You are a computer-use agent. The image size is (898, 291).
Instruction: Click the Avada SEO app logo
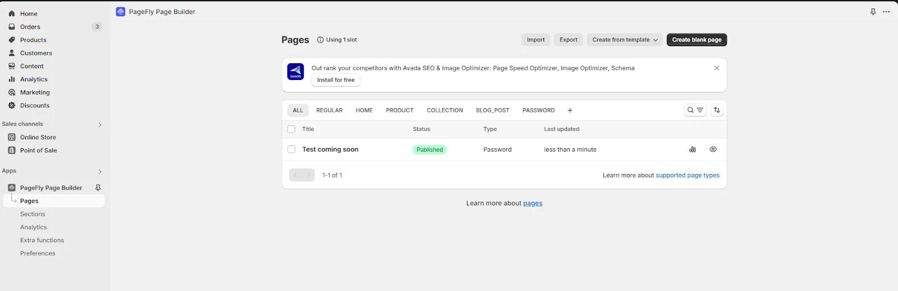(296, 72)
